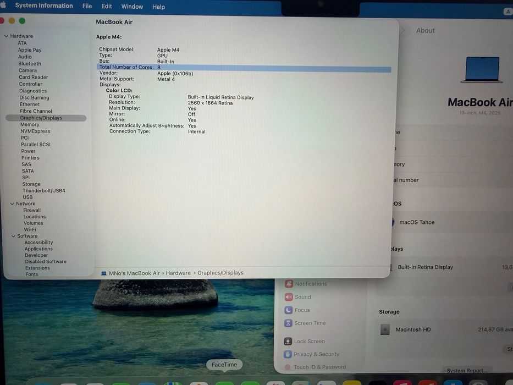Click MNo's MacBook Air in path bar
The image size is (513, 385).
click(x=134, y=273)
